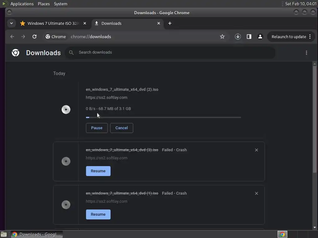Focus the Search downloads field
The height and width of the screenshot is (238, 318).
tap(170, 52)
